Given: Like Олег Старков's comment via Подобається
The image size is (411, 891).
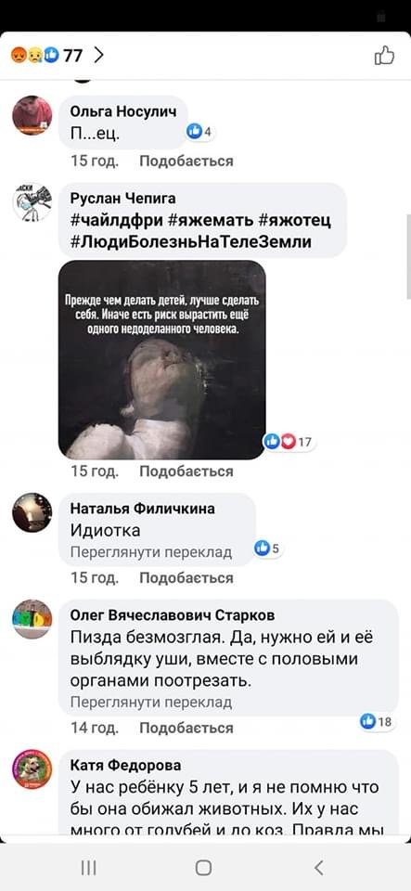Looking at the screenshot, I should click(186, 728).
